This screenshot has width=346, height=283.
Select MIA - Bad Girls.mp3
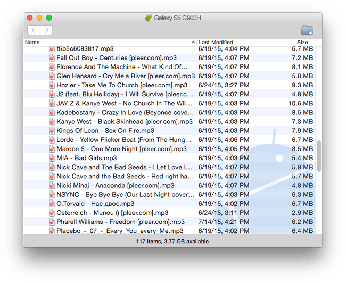point(86,158)
